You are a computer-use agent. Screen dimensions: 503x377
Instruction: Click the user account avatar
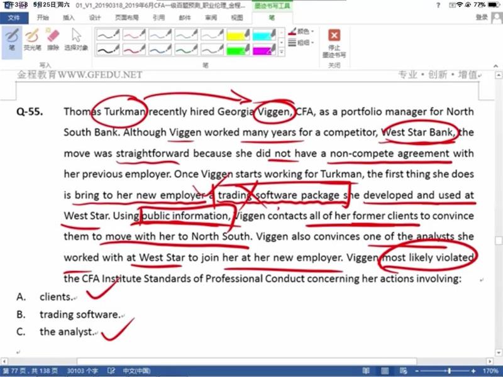pos(497,18)
